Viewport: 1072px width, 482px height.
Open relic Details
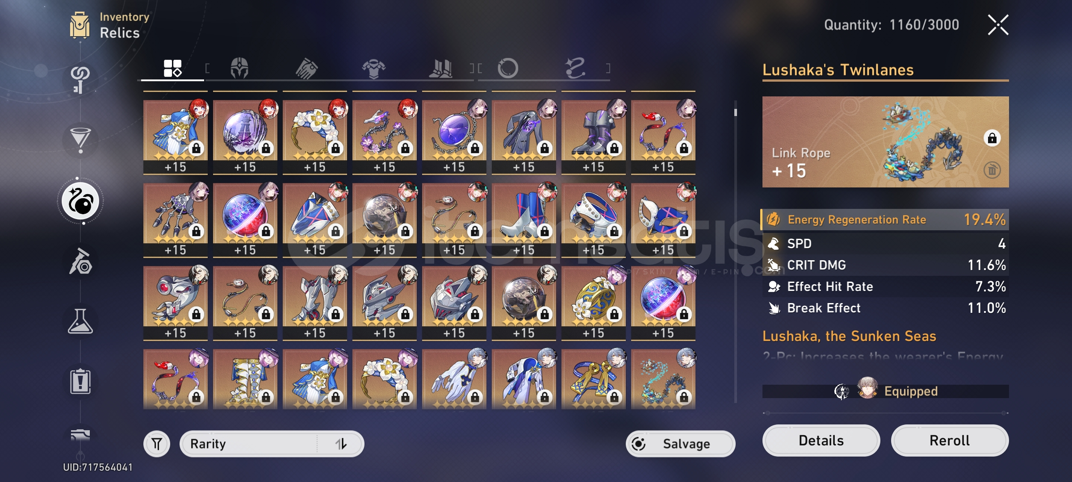(x=821, y=440)
